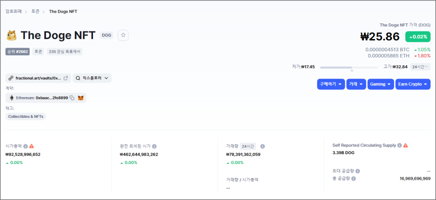Add The Doge NFT to watchlist star
This screenshot has width=436, height=200.
[123, 35]
